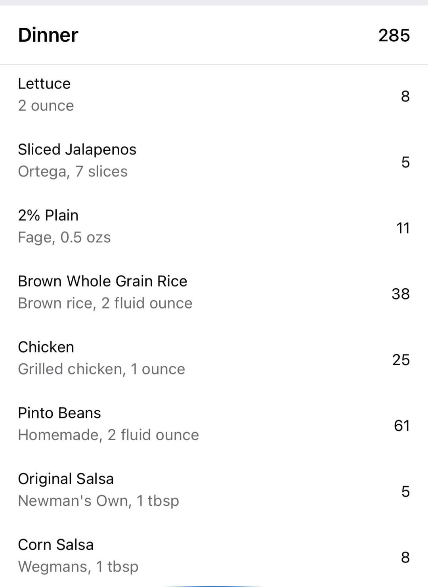
Task: Open the Dinner meal header
Action: (x=214, y=35)
